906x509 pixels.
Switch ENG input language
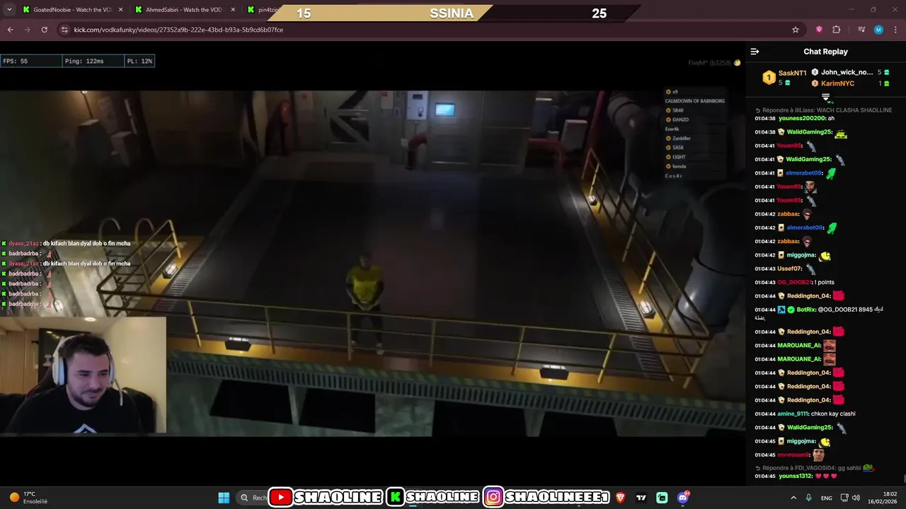[x=826, y=498]
